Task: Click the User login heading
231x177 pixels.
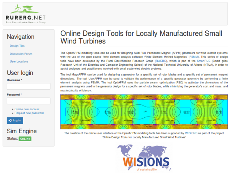Action: 21,72
